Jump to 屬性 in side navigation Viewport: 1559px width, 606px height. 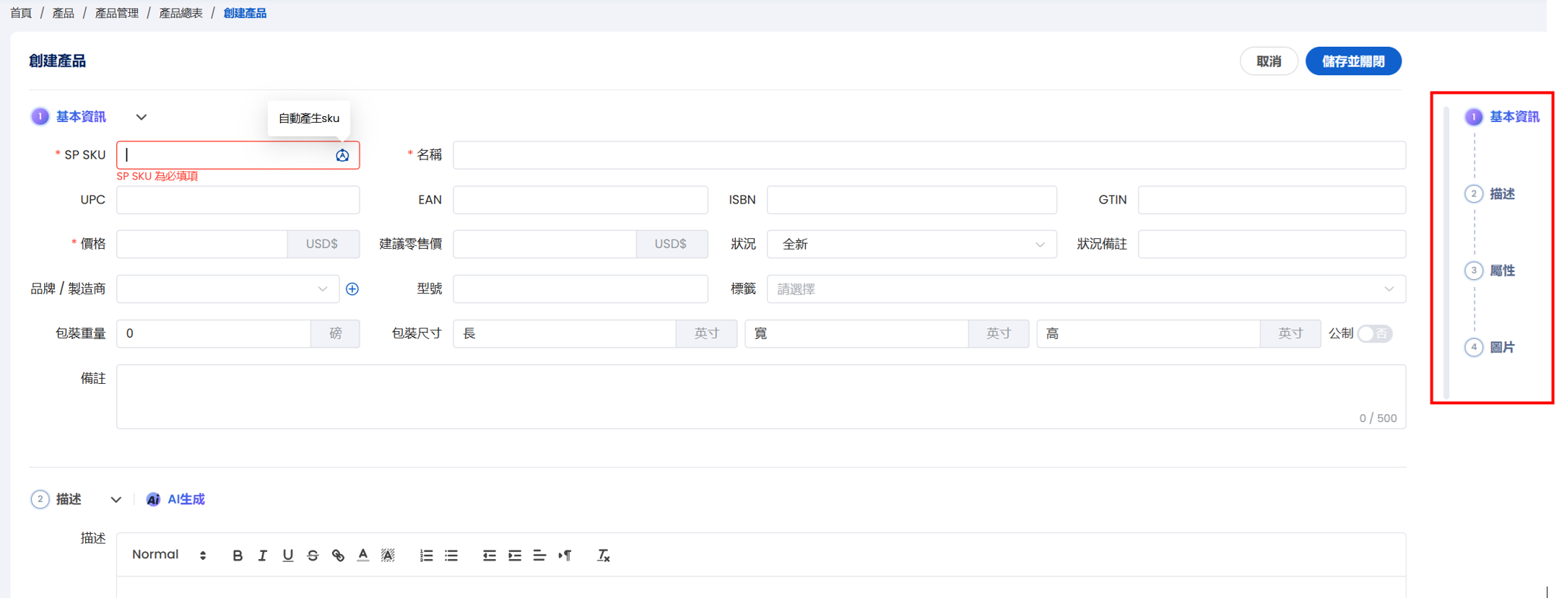click(1503, 271)
